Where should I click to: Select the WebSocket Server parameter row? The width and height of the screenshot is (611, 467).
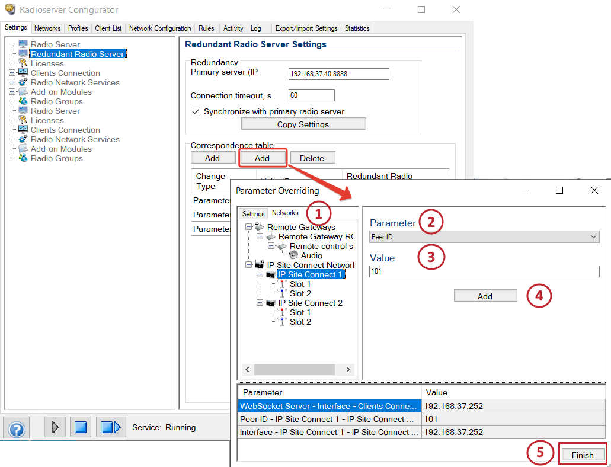(x=421, y=406)
